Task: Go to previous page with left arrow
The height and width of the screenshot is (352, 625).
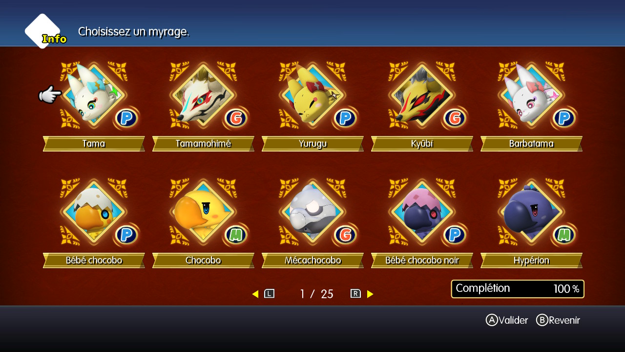Action: 255,294
